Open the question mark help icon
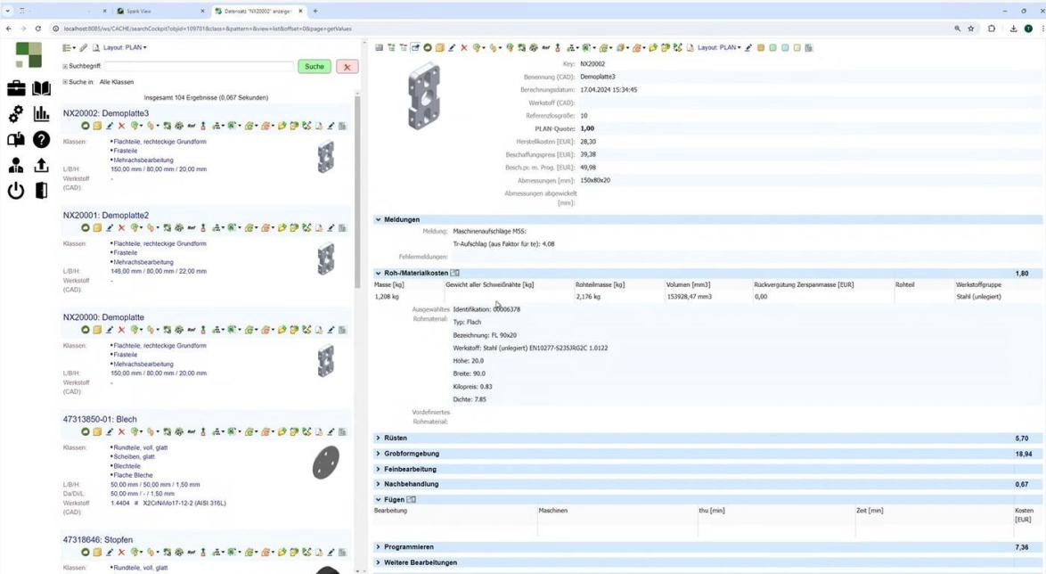Screen dimensions: 1046x574 pyautogui.click(x=41, y=139)
